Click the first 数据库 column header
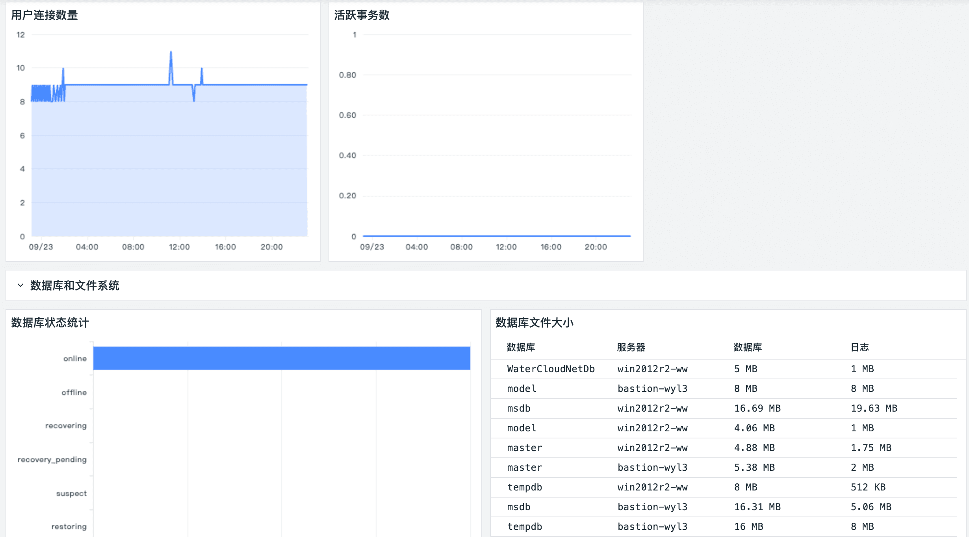This screenshot has width=969, height=537. (x=521, y=347)
